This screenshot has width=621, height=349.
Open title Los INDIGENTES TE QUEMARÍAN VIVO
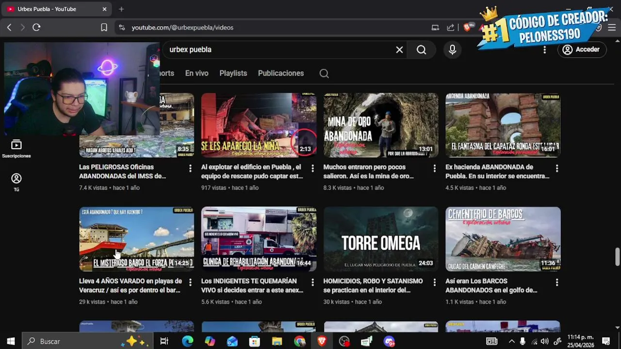pyautogui.click(x=252, y=286)
